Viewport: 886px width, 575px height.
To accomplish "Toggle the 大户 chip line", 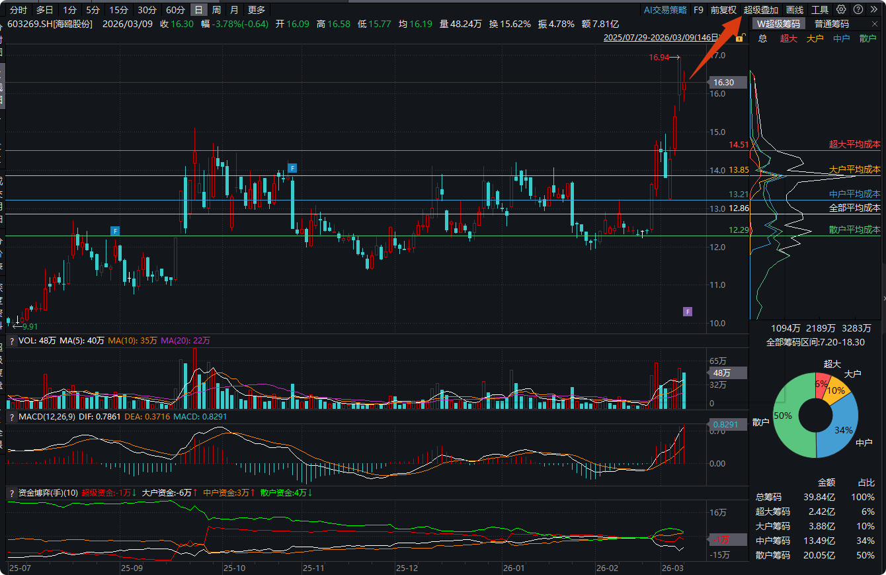I will (815, 38).
